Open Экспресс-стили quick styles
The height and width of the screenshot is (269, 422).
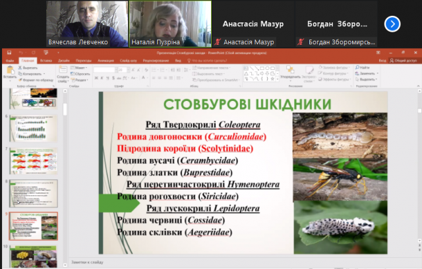pyautogui.click(x=309, y=74)
